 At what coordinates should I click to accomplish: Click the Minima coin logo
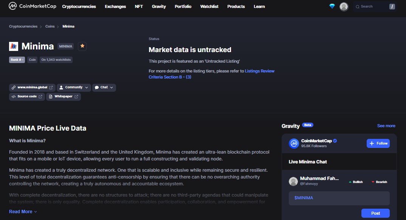click(14, 46)
